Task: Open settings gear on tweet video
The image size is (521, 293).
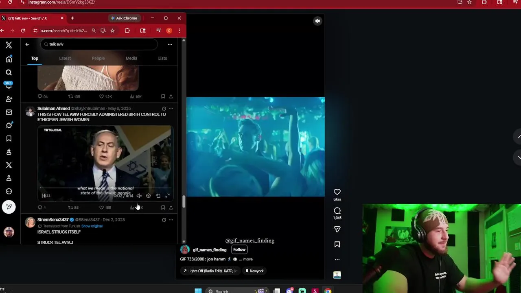Action: click(149, 196)
